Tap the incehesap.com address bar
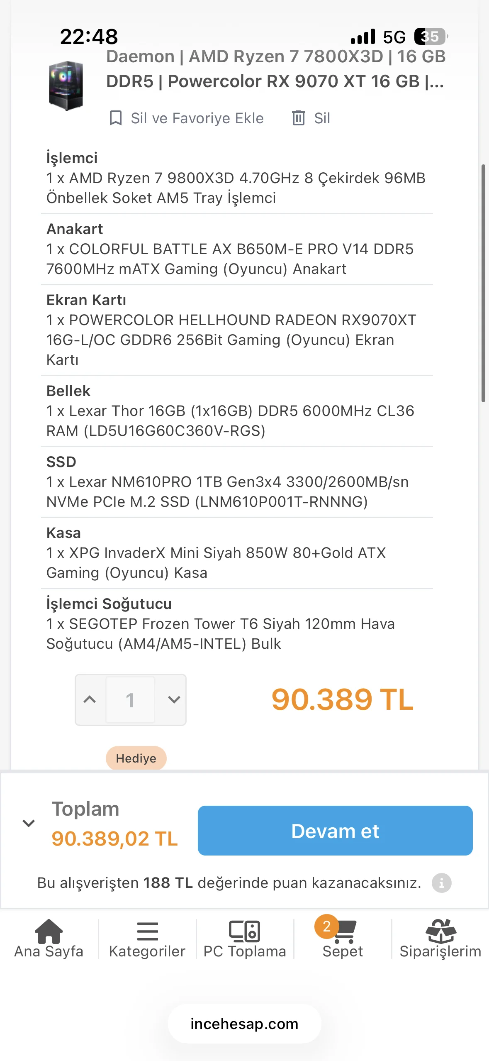The height and width of the screenshot is (1061, 489). point(244,1024)
